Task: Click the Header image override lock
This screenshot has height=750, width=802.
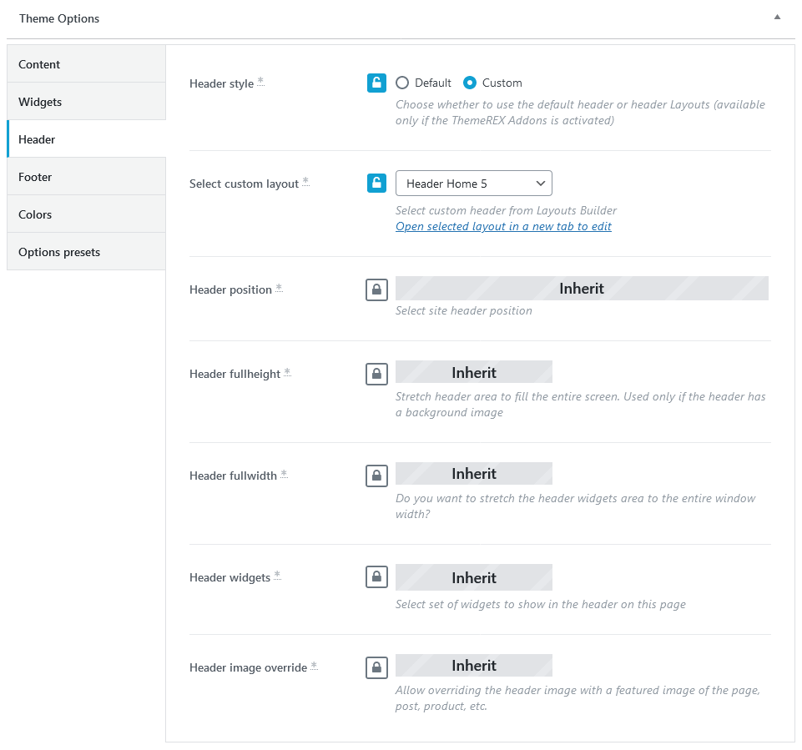Action: [376, 667]
